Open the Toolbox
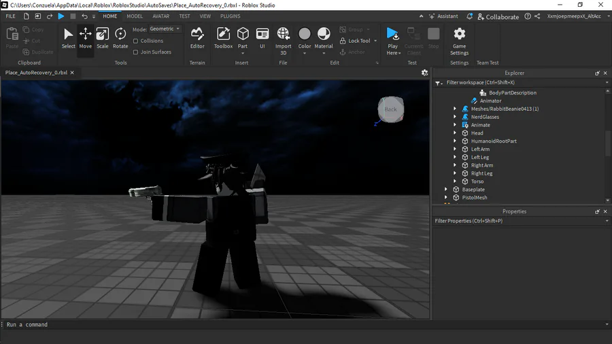 pyautogui.click(x=223, y=38)
